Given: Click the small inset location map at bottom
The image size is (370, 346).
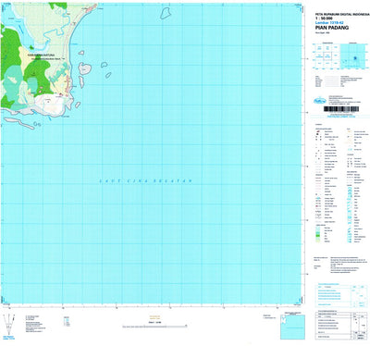Looking at the screenshot, I should pyautogui.click(x=292, y=327).
